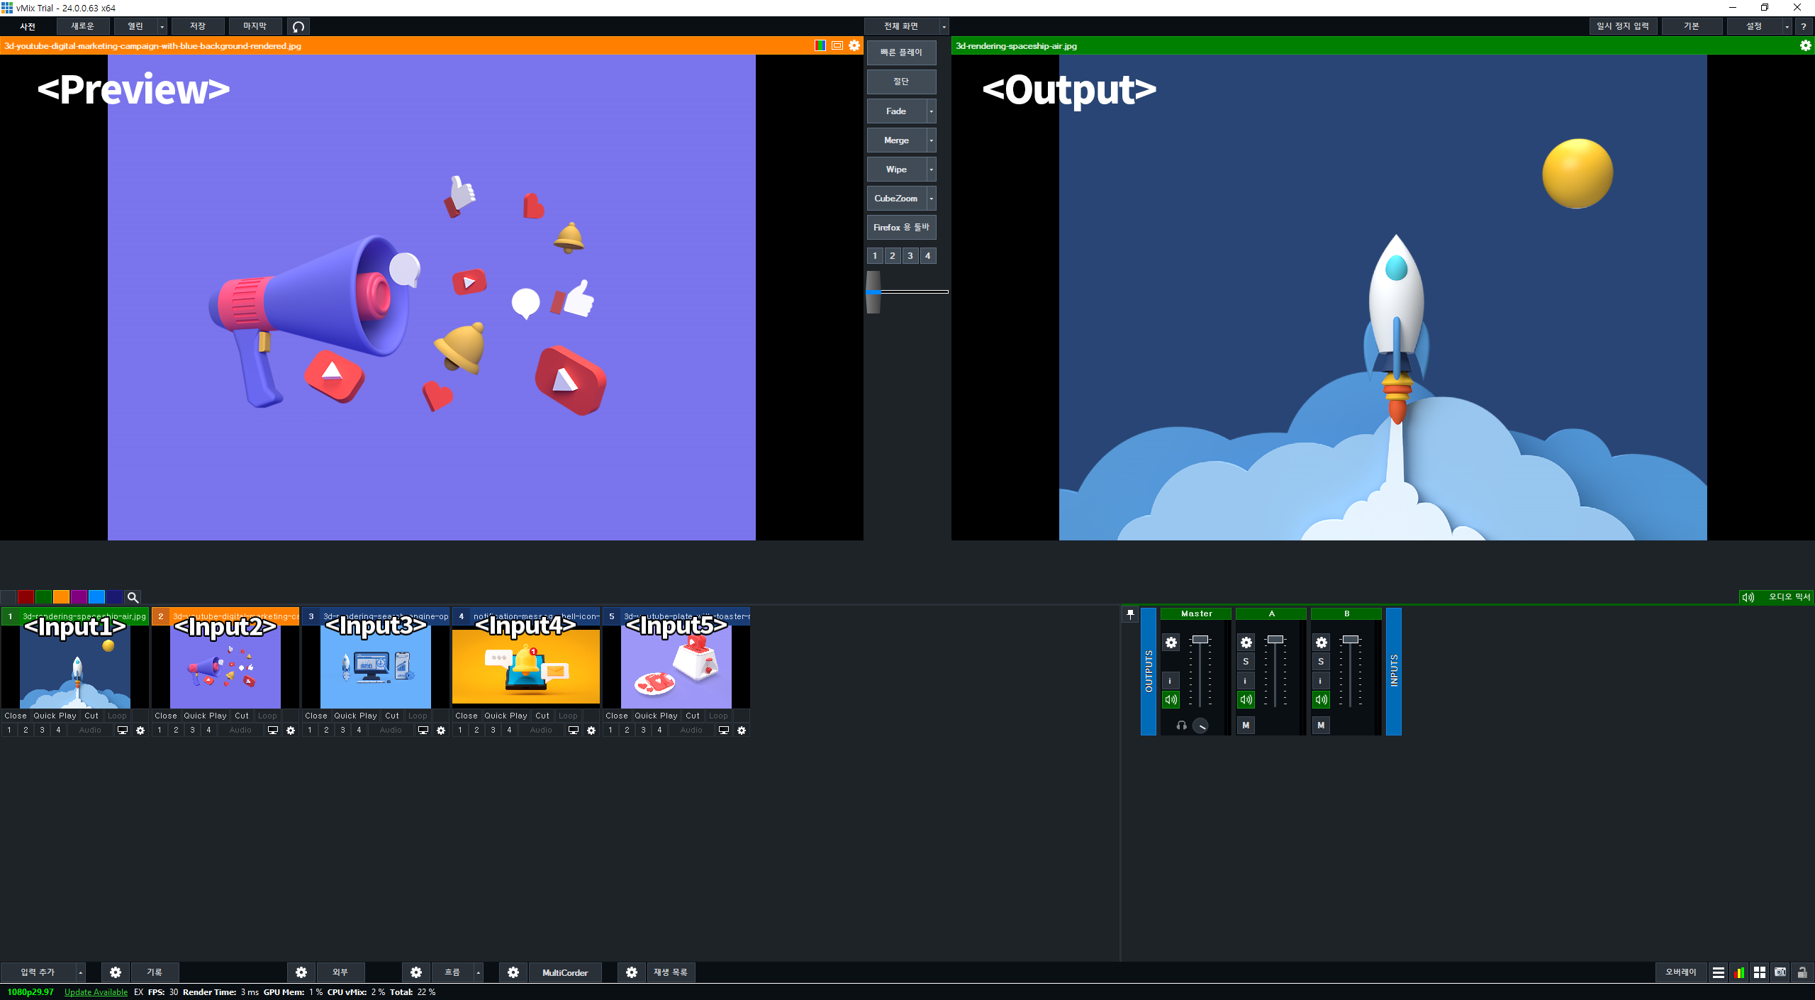Toggle Solo on audio bus A
Screen dimensions: 1815x1000
tap(1246, 662)
